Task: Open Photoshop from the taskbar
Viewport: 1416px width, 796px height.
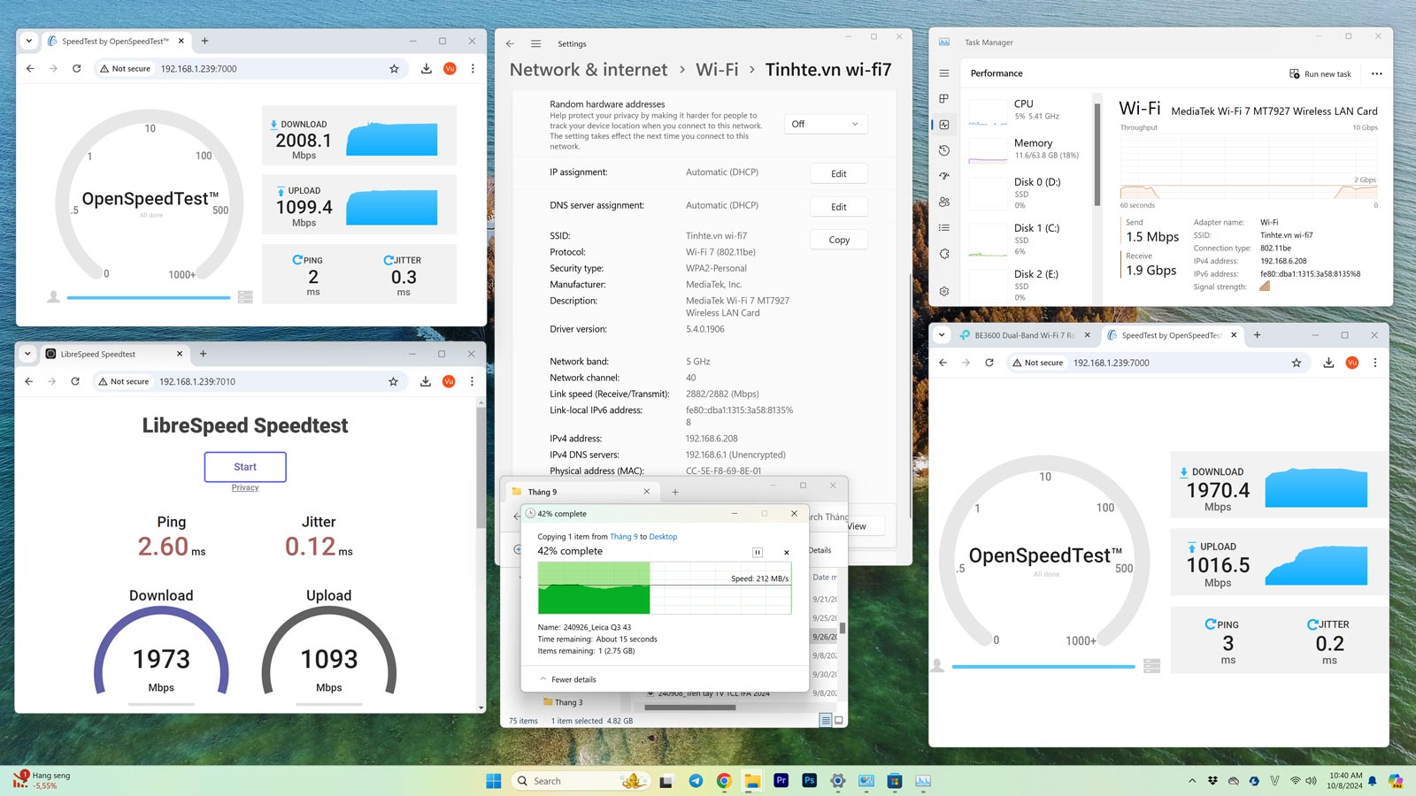Action: 809,780
